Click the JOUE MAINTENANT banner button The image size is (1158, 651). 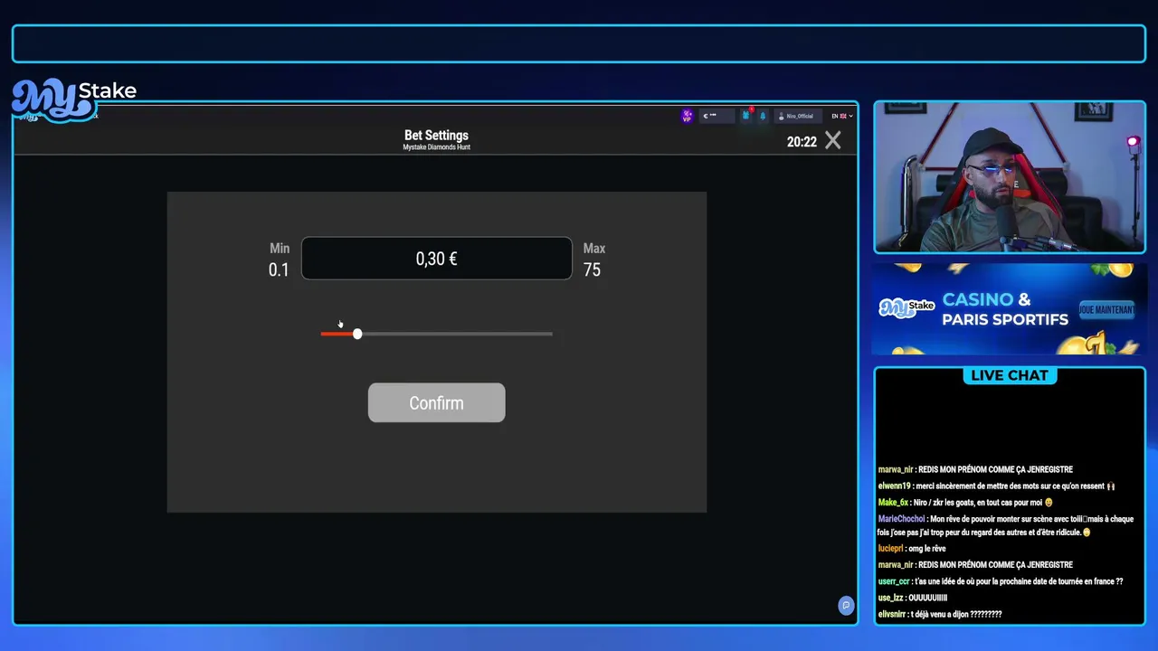(x=1106, y=309)
